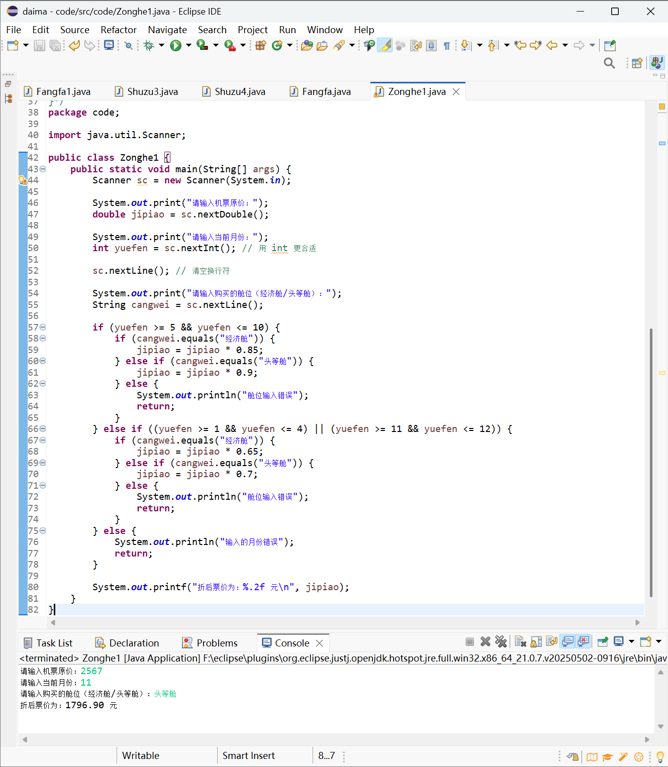Viewport: 668px width, 767px height.
Task: Click the Remove Launch X icon in Console
Action: 486,641
